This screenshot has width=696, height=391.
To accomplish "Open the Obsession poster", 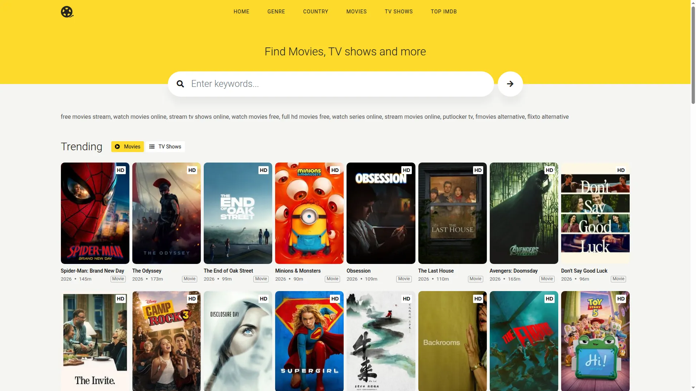I will coord(381,213).
